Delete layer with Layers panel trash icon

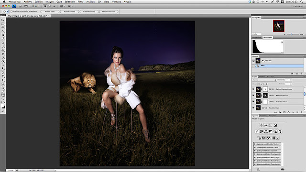tap(302, 112)
